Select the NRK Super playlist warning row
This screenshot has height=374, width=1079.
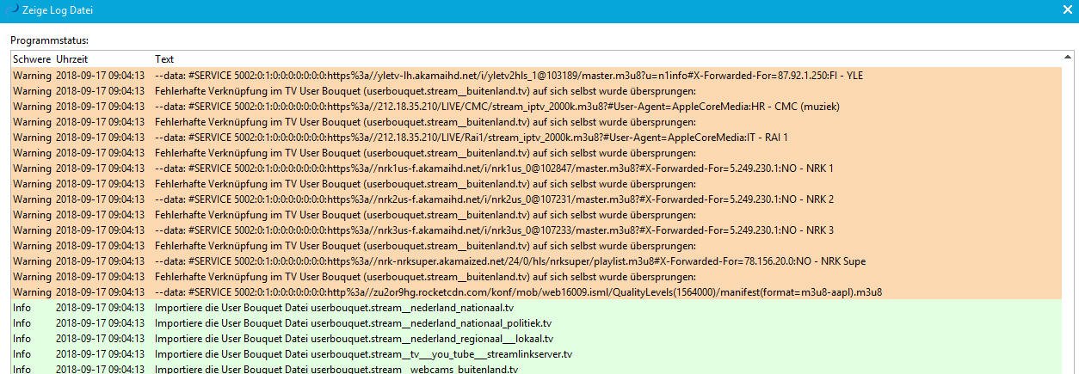coord(510,261)
